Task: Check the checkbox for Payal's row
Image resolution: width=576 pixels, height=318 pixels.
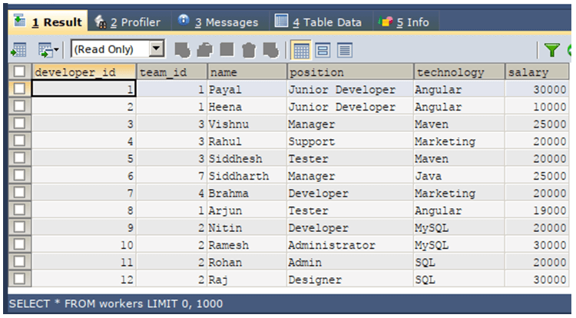Action: click(x=19, y=88)
